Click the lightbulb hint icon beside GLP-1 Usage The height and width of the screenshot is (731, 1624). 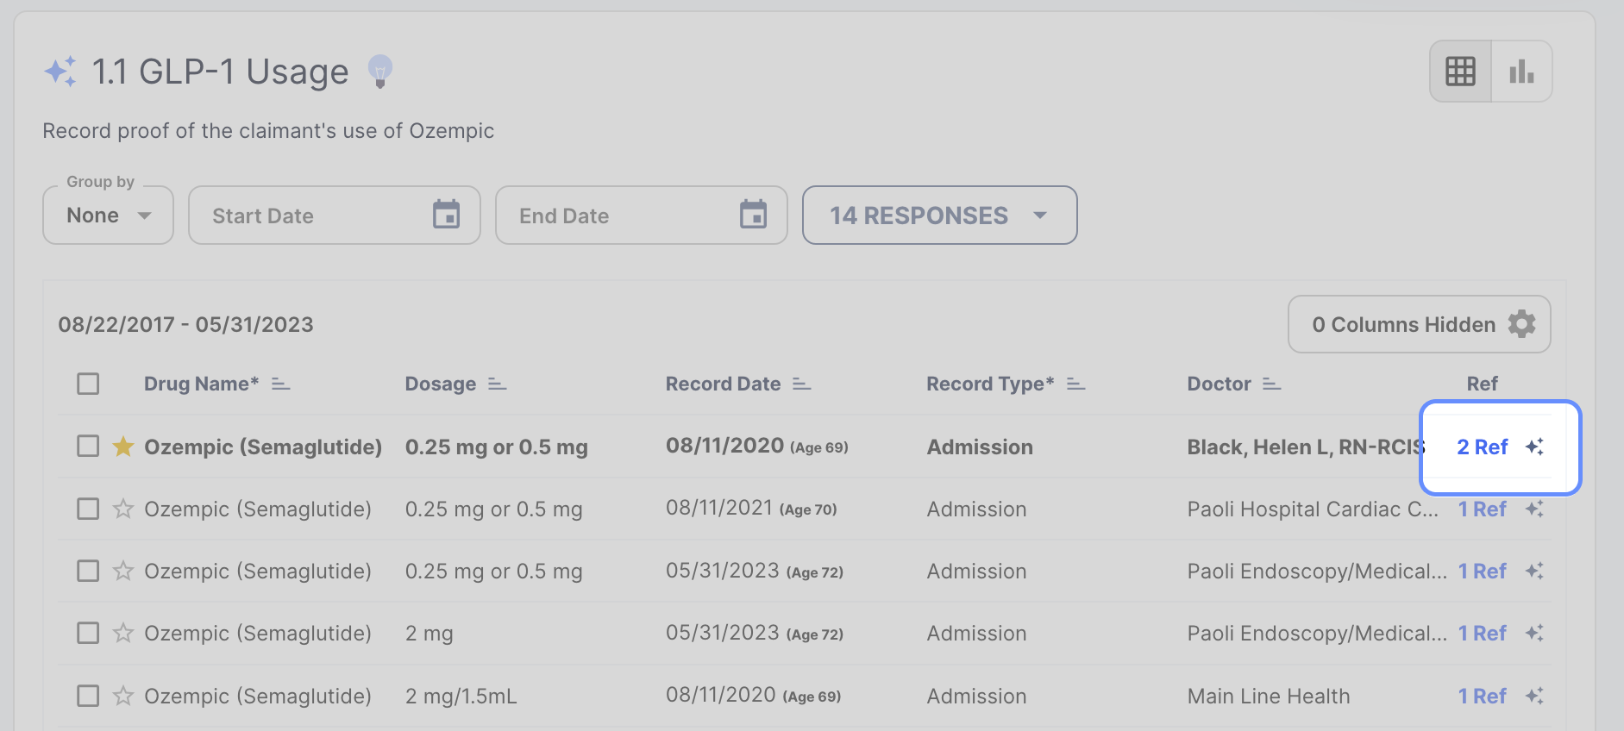coord(379,71)
